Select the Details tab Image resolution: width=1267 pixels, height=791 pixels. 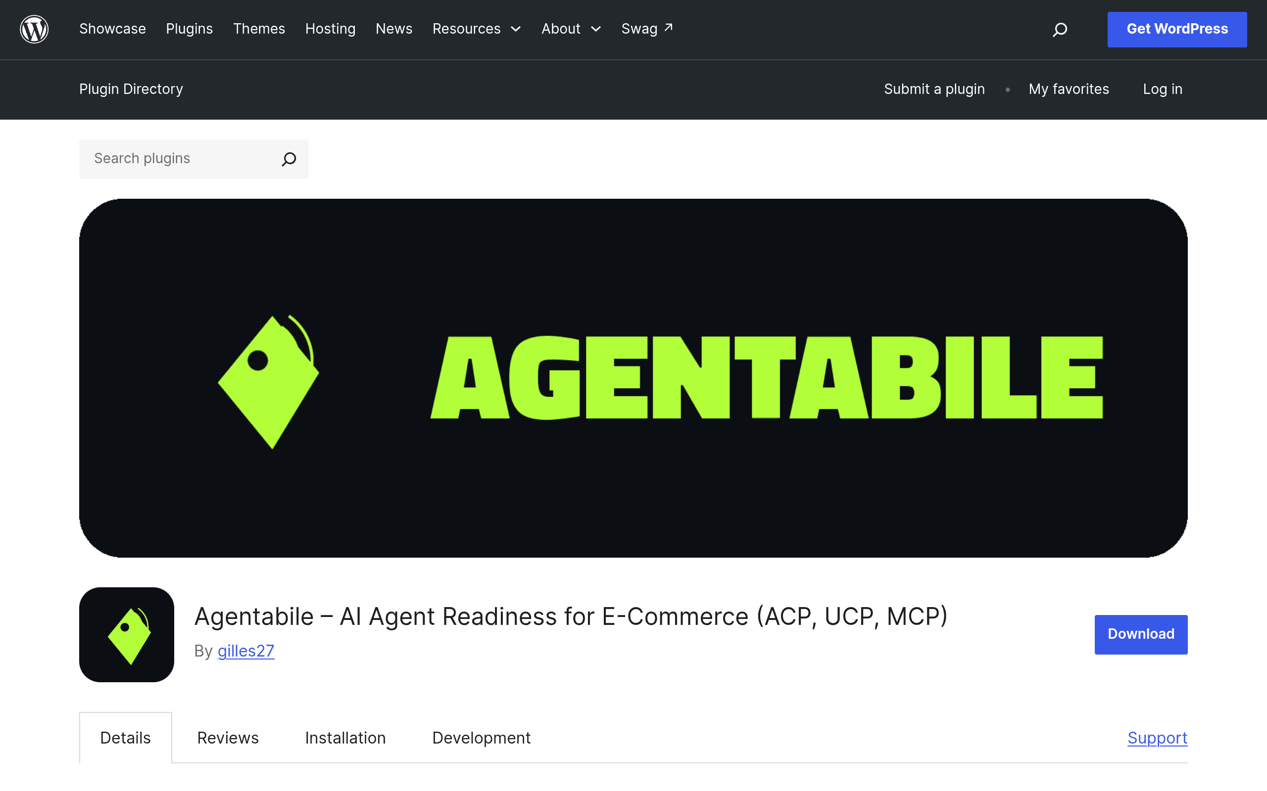click(x=126, y=738)
